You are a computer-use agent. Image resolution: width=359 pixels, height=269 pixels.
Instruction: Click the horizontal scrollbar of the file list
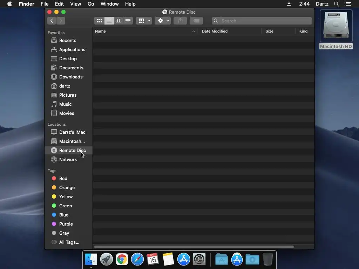click(194, 247)
